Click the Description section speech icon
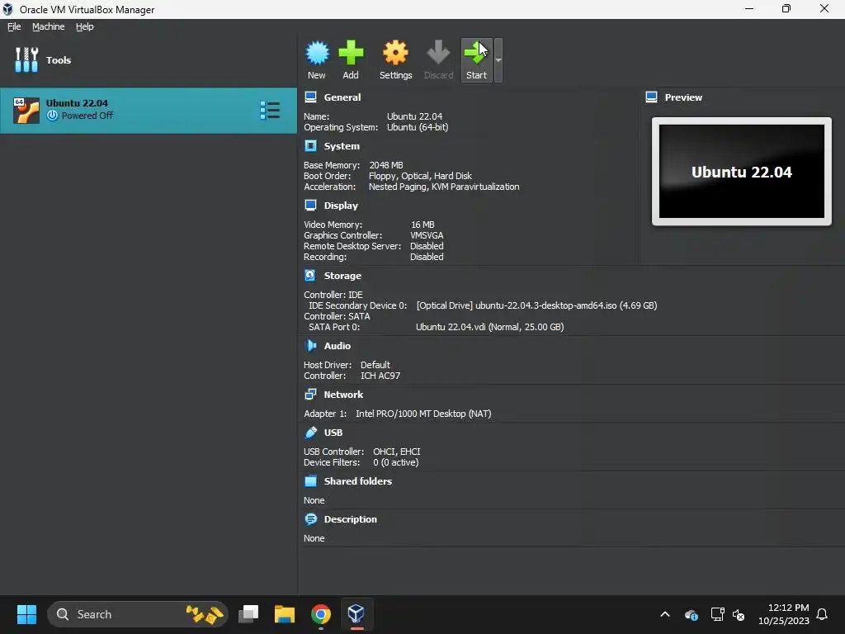This screenshot has height=634, width=845. (310, 519)
